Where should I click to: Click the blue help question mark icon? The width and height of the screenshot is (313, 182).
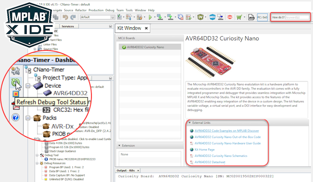[16, 118]
